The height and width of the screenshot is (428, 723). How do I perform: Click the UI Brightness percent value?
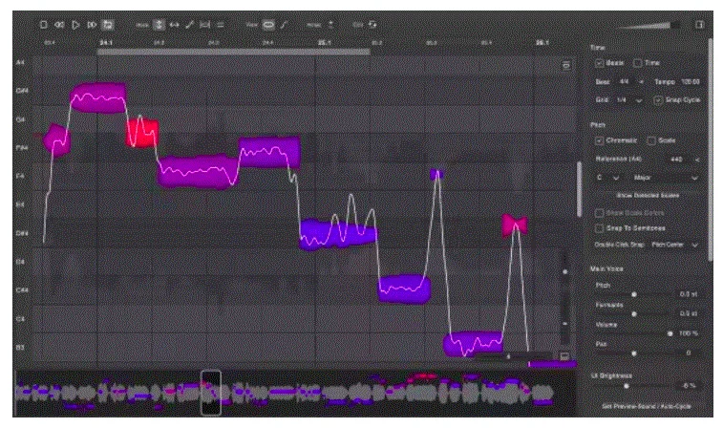click(688, 386)
